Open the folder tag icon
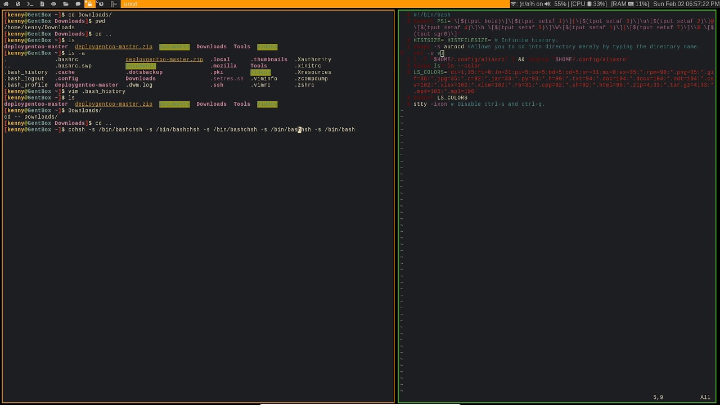 [x=66, y=4]
